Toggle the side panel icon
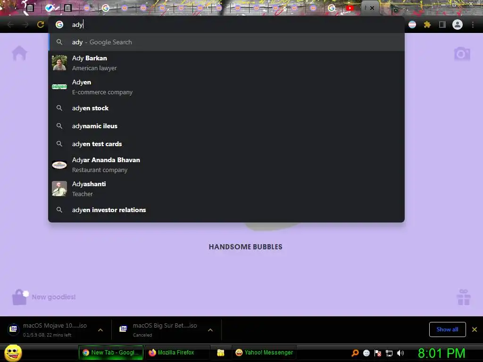 [x=442, y=25]
